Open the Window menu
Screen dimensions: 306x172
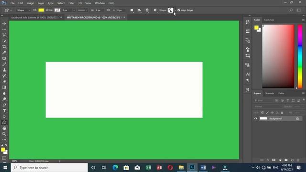pyautogui.click(x=100, y=3)
